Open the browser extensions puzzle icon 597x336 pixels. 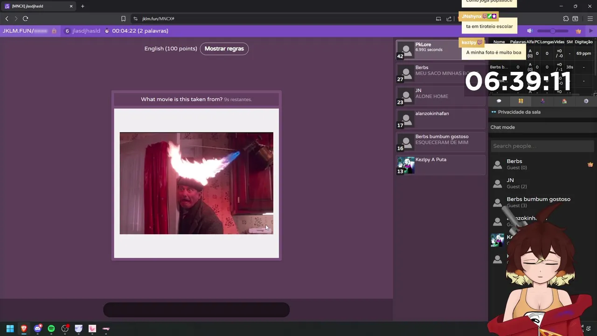click(566, 19)
